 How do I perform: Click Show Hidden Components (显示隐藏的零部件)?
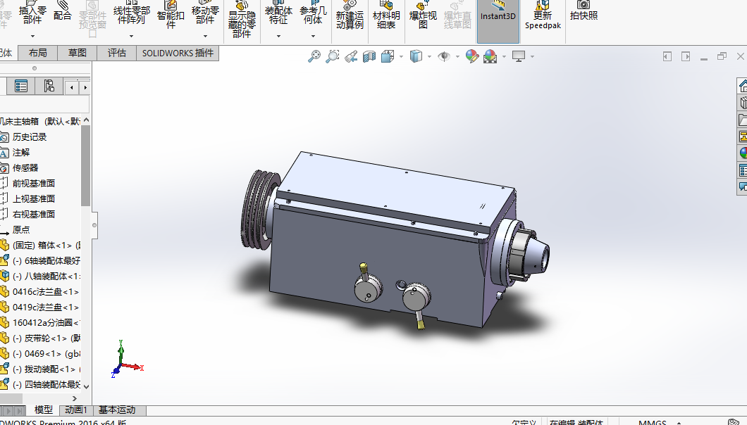pyautogui.click(x=242, y=20)
